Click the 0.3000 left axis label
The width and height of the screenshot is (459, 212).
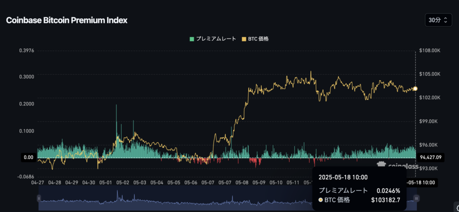click(x=26, y=77)
